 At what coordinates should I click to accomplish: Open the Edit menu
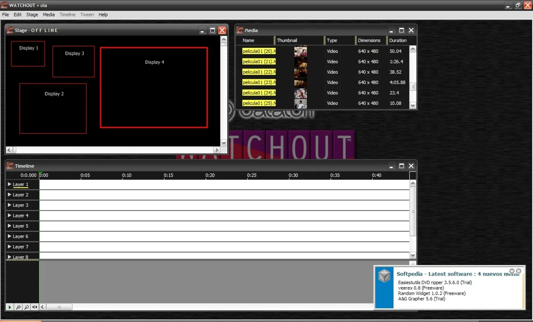(18, 14)
